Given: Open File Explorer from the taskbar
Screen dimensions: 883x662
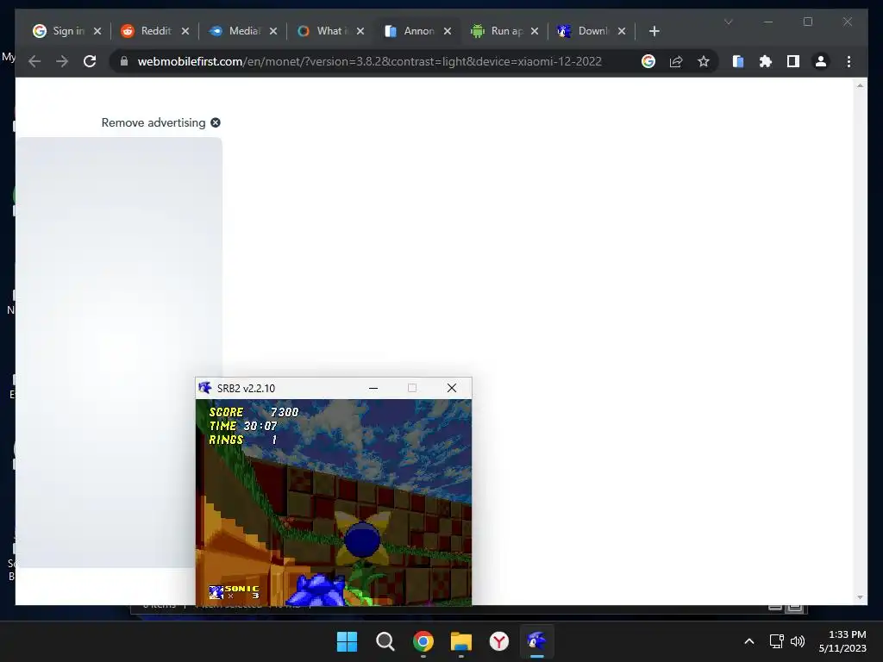Looking at the screenshot, I should [x=461, y=641].
